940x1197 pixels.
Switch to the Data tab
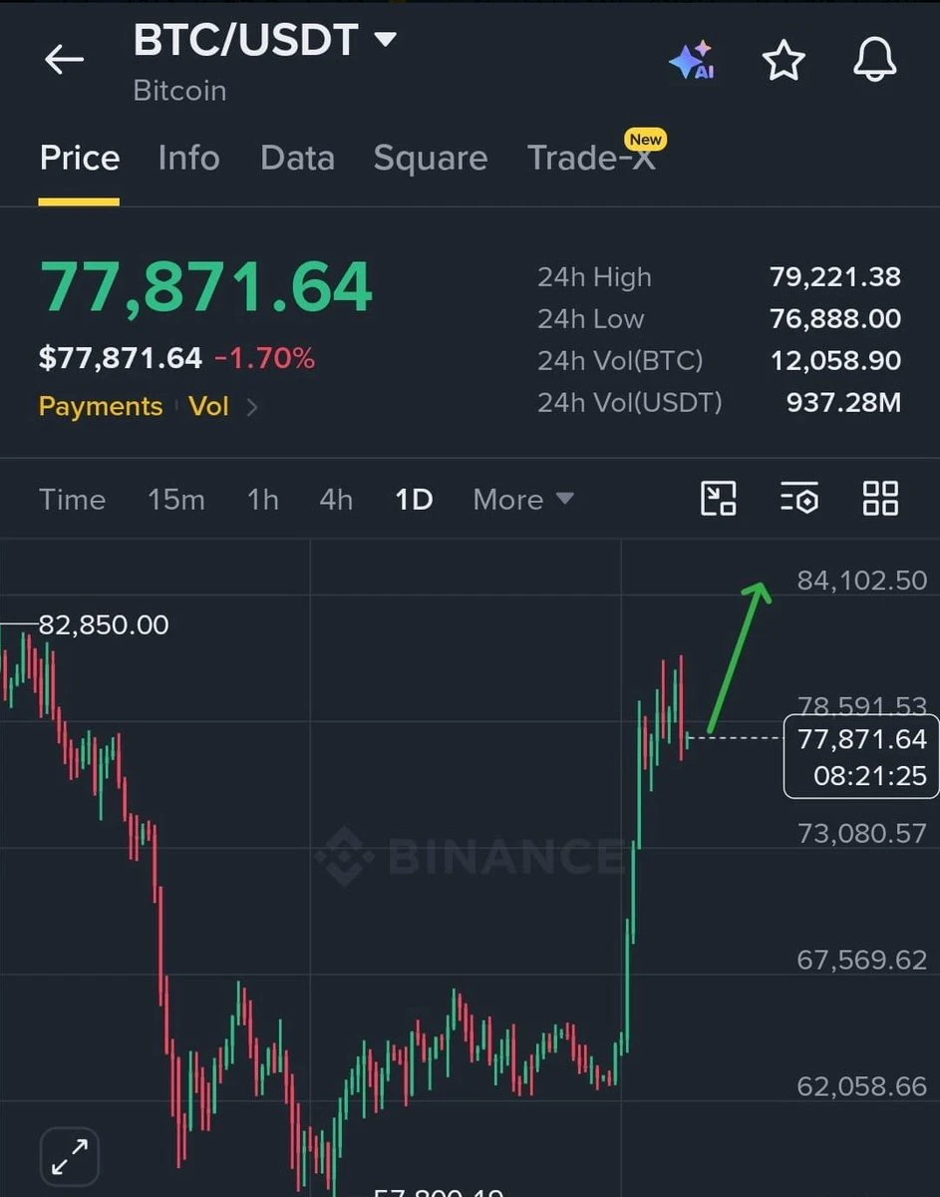pos(297,158)
